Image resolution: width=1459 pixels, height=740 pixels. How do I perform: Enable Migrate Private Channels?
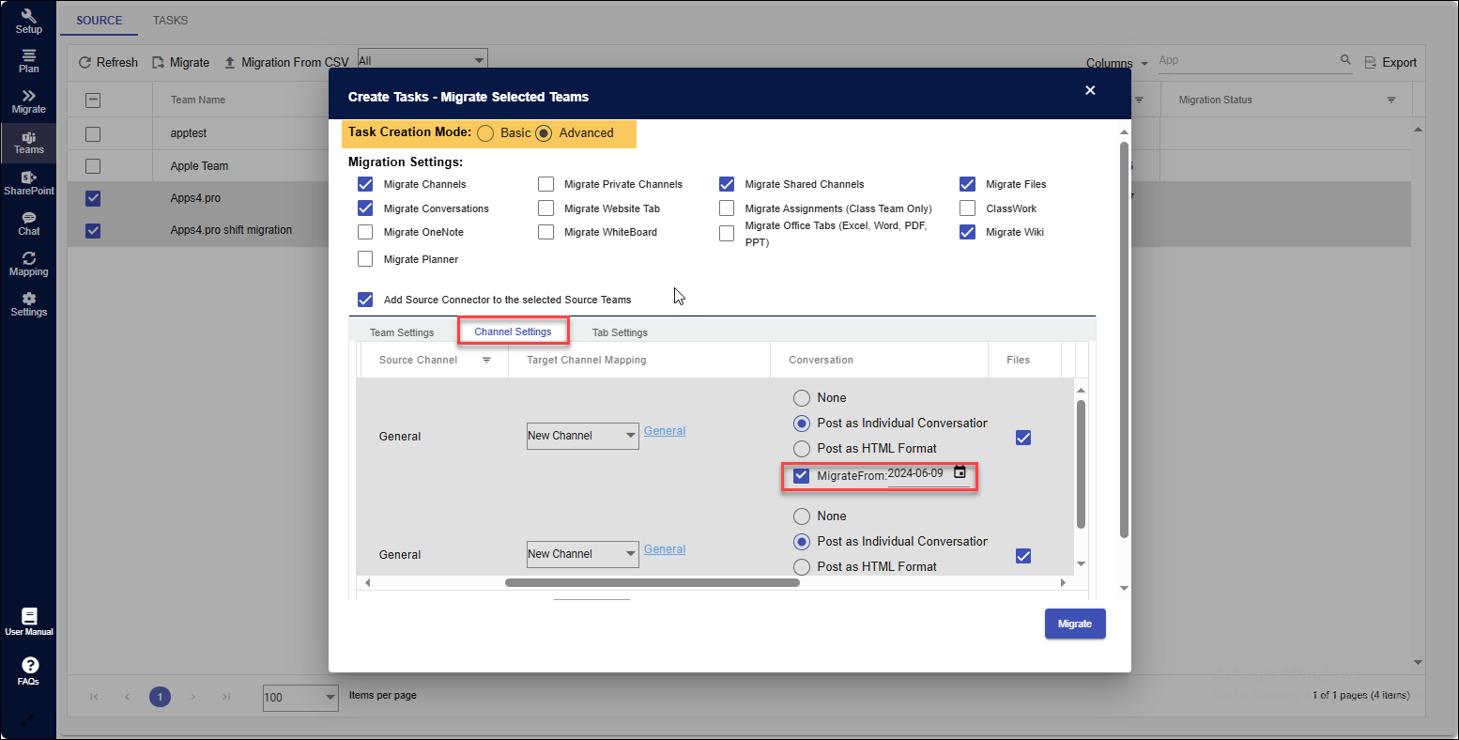545,184
